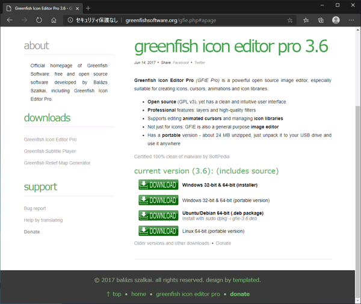Viewport: 361px width, 304px height.
Task: Click the scrollbar up arrow
Action: tap(358, 29)
